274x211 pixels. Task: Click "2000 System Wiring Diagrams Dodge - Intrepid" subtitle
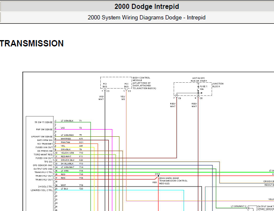pos(146,17)
